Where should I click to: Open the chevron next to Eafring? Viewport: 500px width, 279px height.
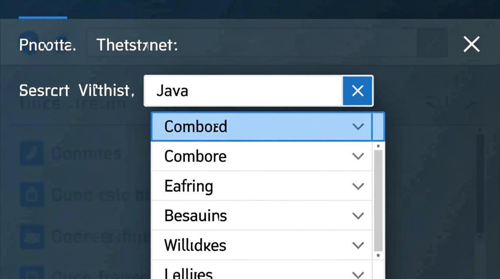358,186
